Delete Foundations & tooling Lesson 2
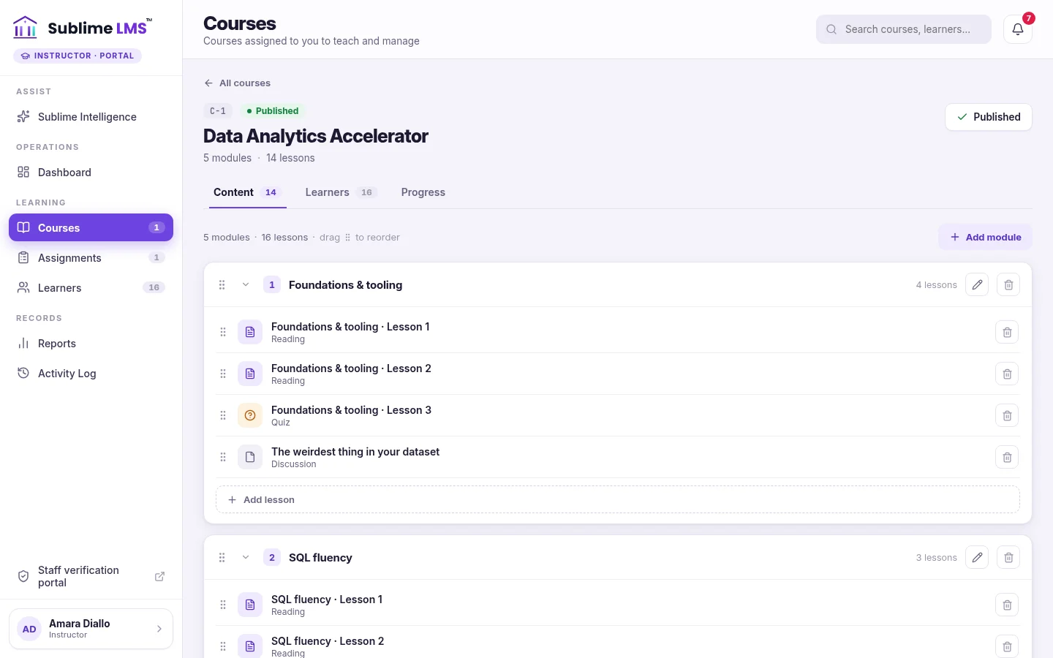This screenshot has width=1053, height=658. click(x=1007, y=374)
